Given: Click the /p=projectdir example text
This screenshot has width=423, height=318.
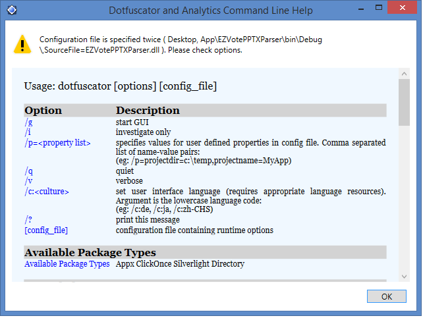Looking at the screenshot, I should click(204, 161).
